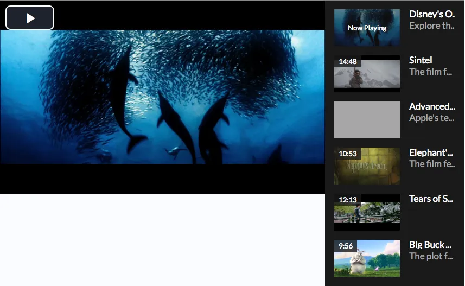Viewport: 465px width, 286px height.
Task: Click the dolphin video frame in the player
Action: pyautogui.click(x=162, y=98)
